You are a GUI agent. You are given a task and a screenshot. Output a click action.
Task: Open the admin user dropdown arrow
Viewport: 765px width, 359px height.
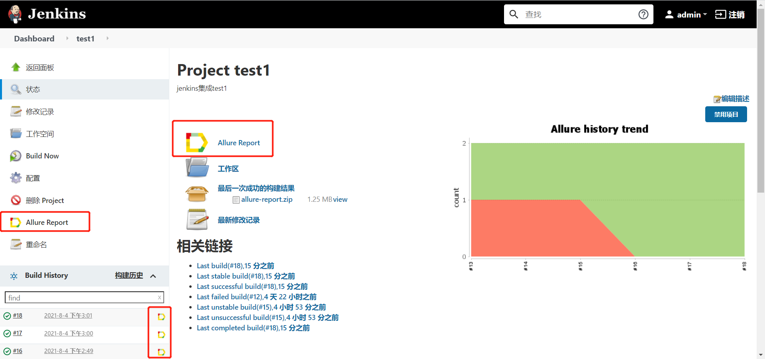tap(705, 14)
